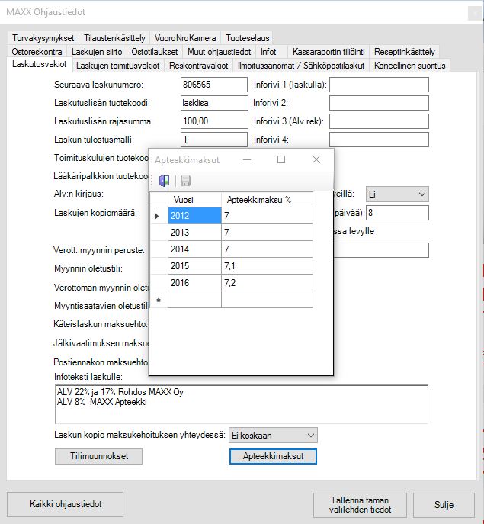
Task: Click the Sulje button
Action: pyautogui.click(x=444, y=505)
